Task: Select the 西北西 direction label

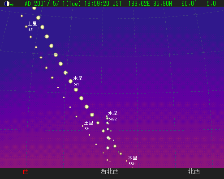Action: pos(110,171)
